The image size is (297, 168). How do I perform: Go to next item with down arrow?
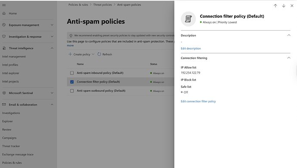click(x=284, y=6)
